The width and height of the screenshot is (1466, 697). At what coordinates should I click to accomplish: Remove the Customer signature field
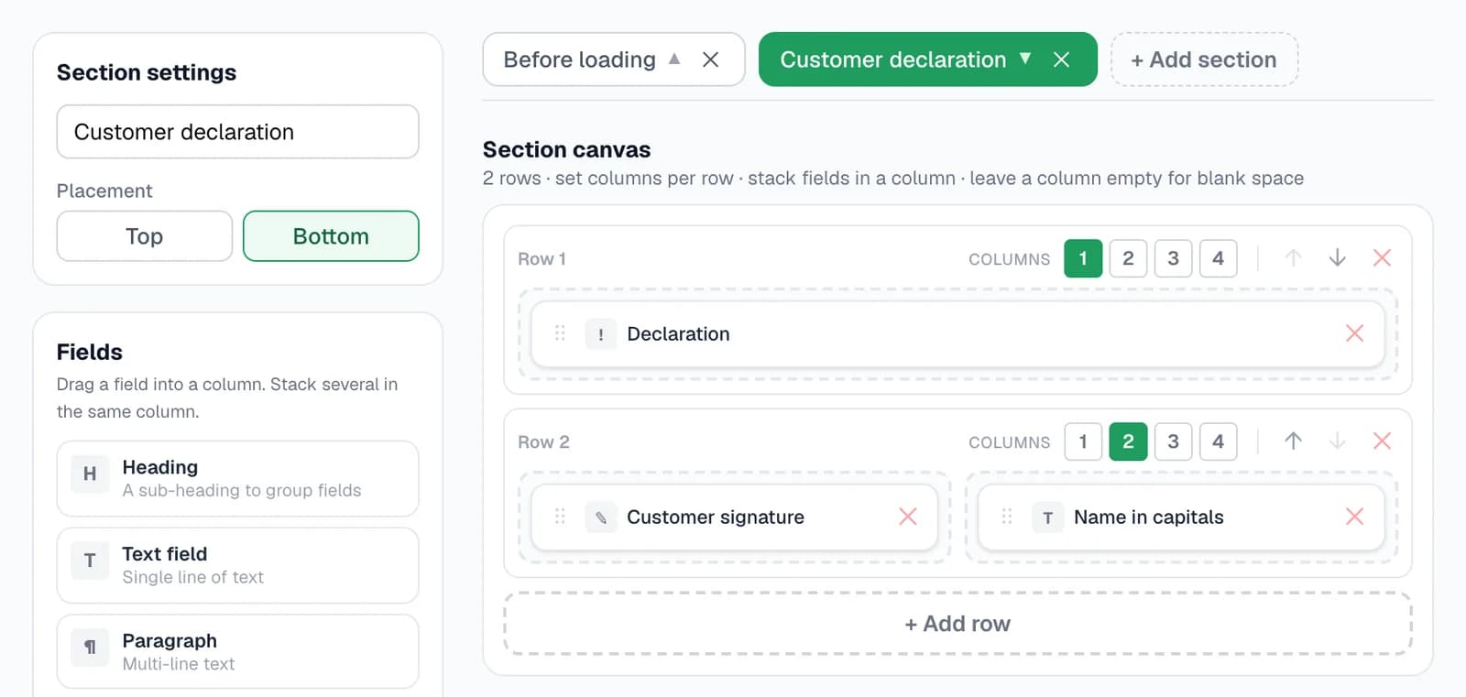[x=908, y=517]
